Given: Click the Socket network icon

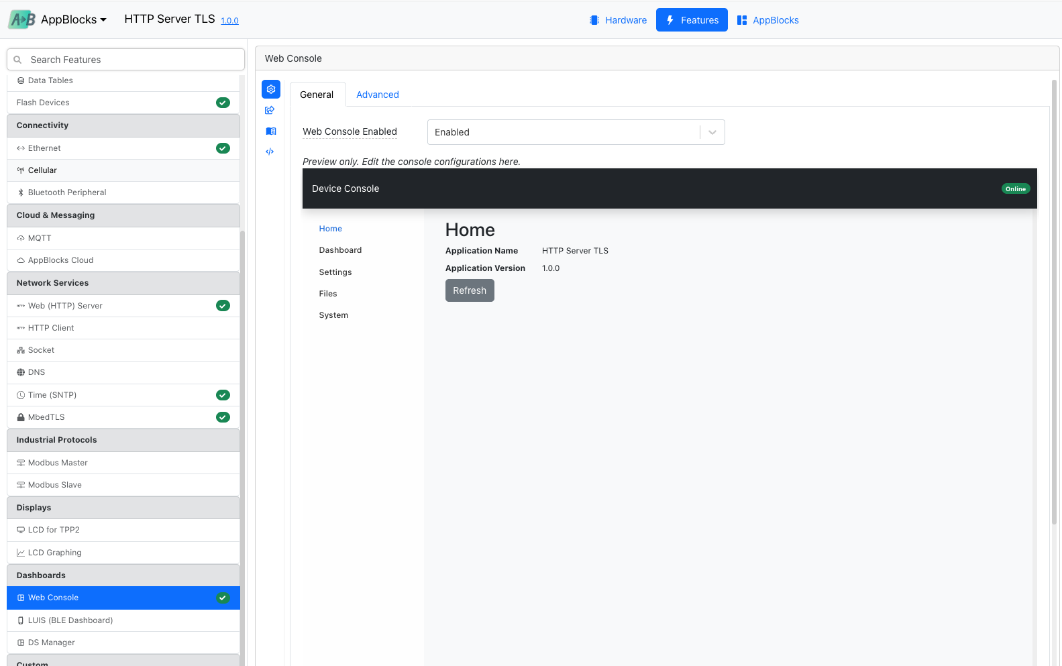Looking at the screenshot, I should (x=21, y=350).
